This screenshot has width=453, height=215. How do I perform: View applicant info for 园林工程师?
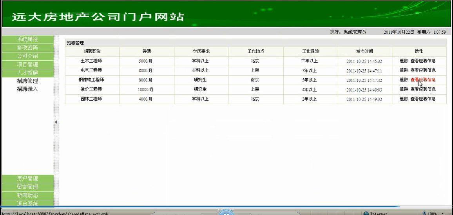(x=423, y=99)
